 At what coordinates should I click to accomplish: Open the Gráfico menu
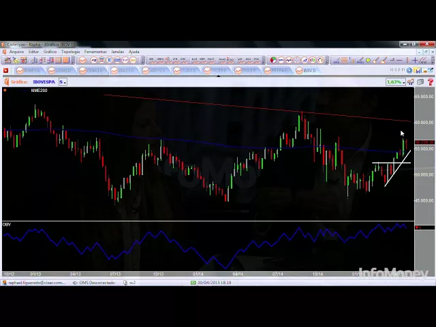[50, 52]
